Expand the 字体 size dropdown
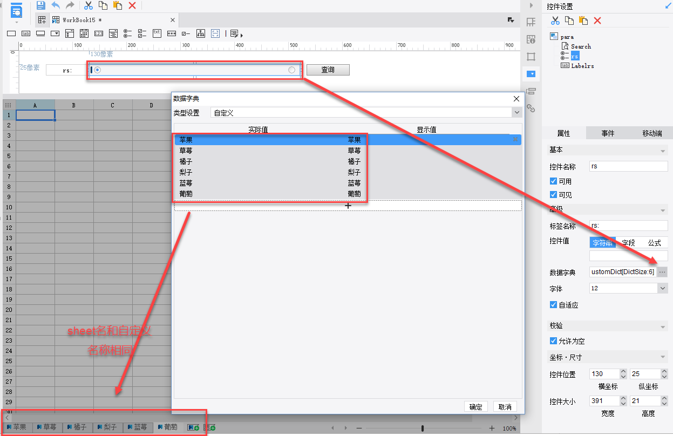The height and width of the screenshot is (436, 673). coord(663,288)
